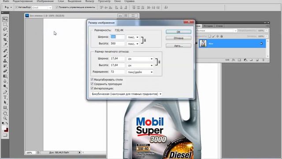
Task: Open print width units dropdown (см)
Action: click(140, 59)
